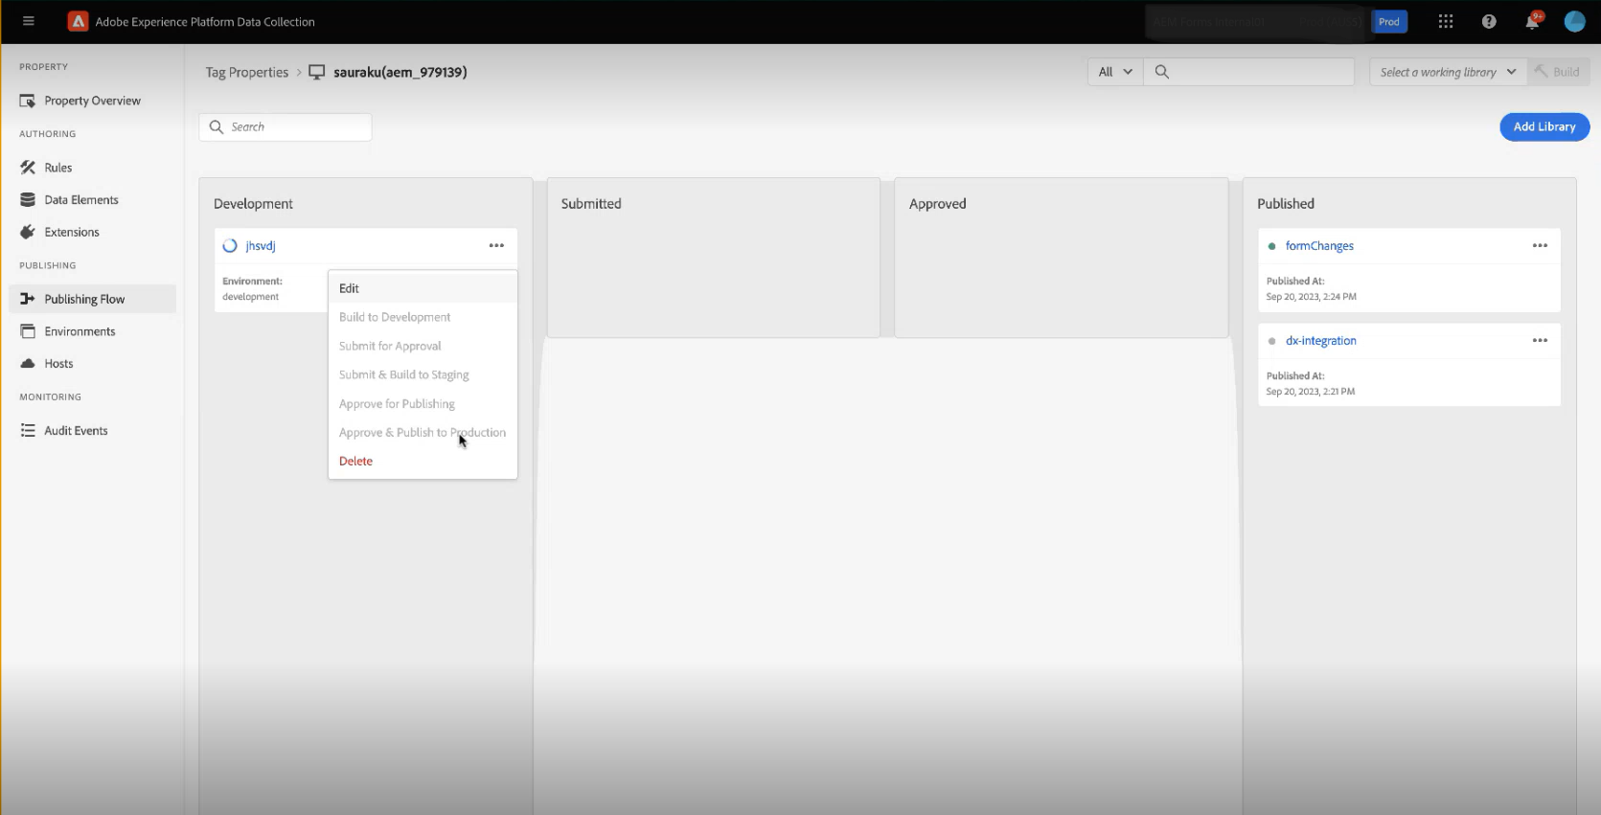Open more options for dx-integration library
The image size is (1601, 815).
point(1540,340)
